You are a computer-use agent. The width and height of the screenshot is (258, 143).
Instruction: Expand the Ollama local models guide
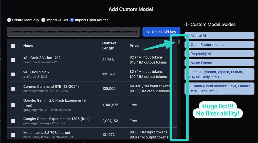tap(219, 89)
